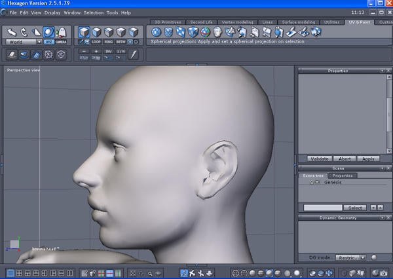Image resolution: width=393 pixels, height=279 pixels.
Task: Click the wireframe cube display icon
Action: coord(60,54)
